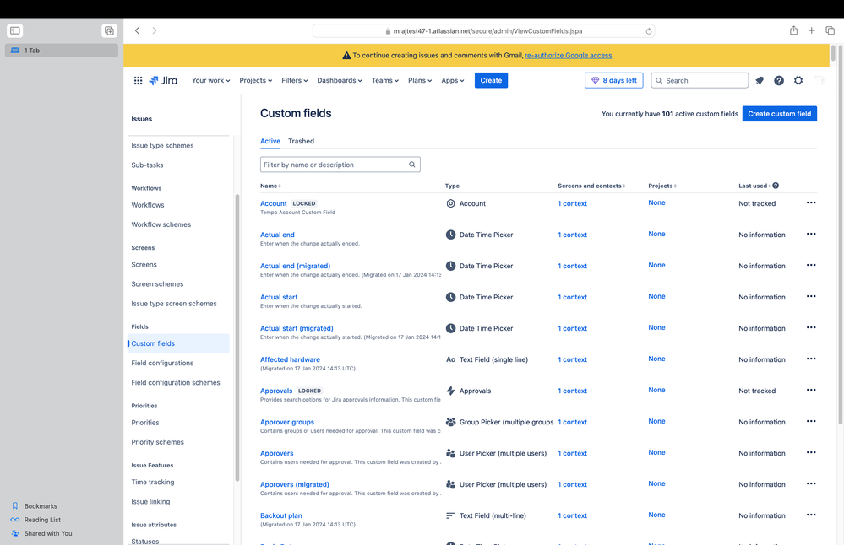The image size is (844, 545).
Task: Open Screen schemes in sidebar
Action: (157, 284)
